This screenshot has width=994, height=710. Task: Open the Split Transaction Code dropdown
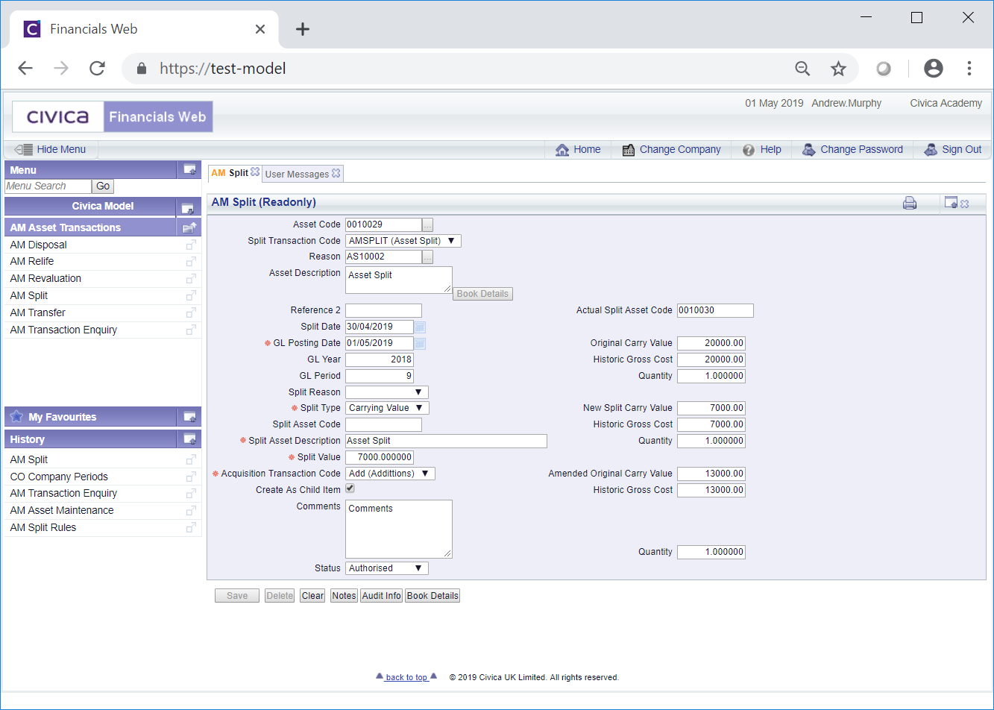[x=403, y=241]
